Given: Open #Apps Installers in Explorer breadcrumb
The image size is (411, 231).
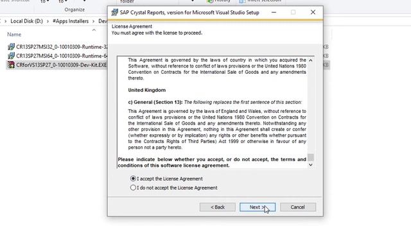Looking at the screenshot, I should click(x=71, y=21).
